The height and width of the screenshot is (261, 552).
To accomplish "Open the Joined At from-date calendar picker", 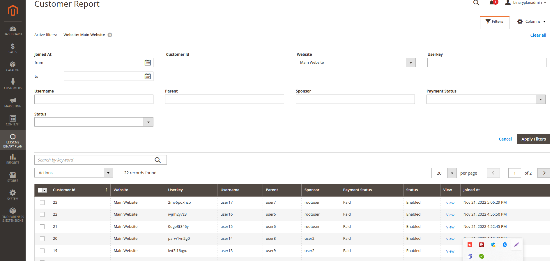I will [148, 63].
